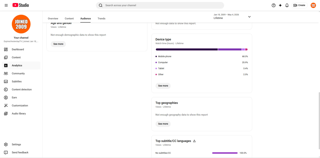Open Subtitles from the sidebar
This screenshot has width=320, height=158.
(x=17, y=81)
